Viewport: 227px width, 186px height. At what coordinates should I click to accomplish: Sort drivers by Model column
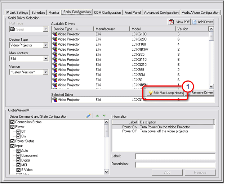tap(152, 29)
